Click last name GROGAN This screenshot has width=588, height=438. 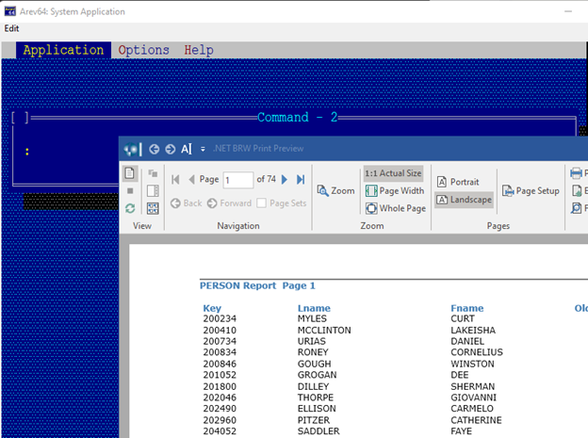[318, 375]
